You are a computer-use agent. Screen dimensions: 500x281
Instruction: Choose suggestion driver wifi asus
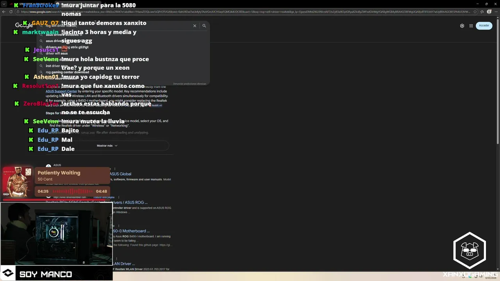coord(123,53)
